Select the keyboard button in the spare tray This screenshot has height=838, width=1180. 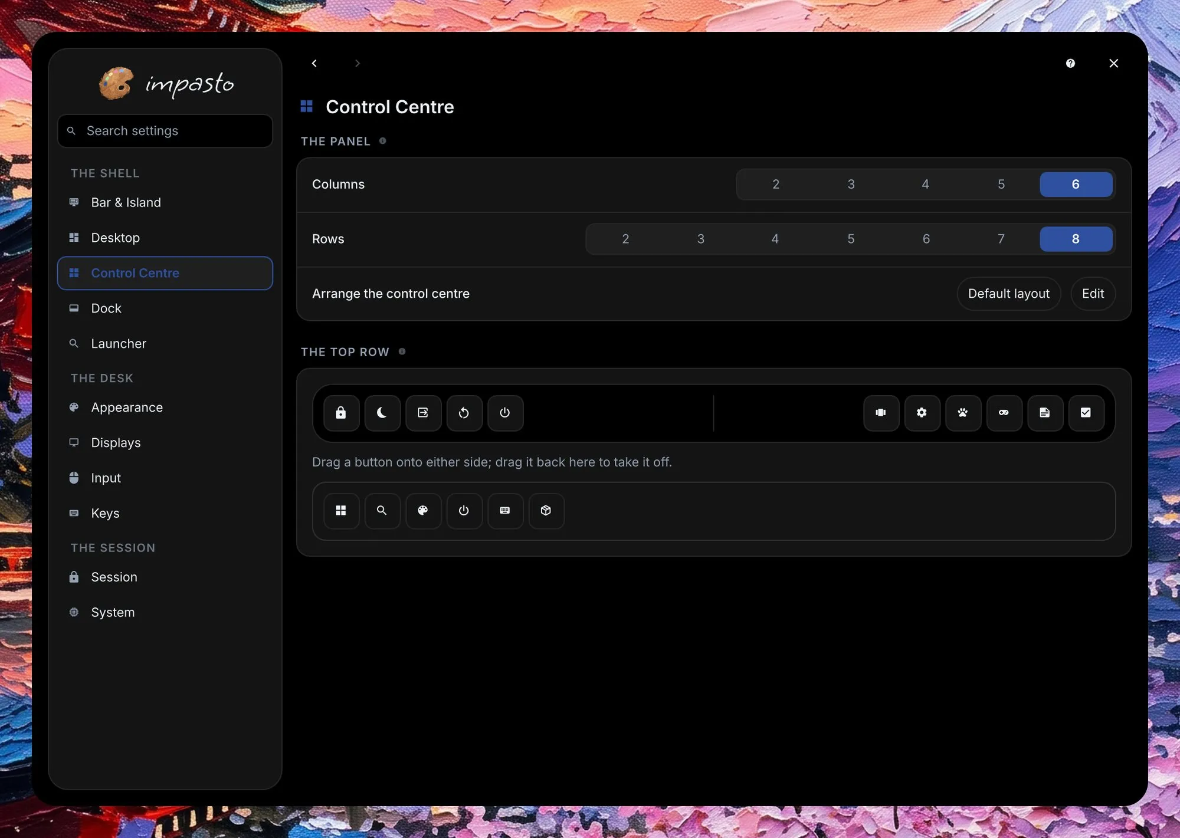coord(505,511)
